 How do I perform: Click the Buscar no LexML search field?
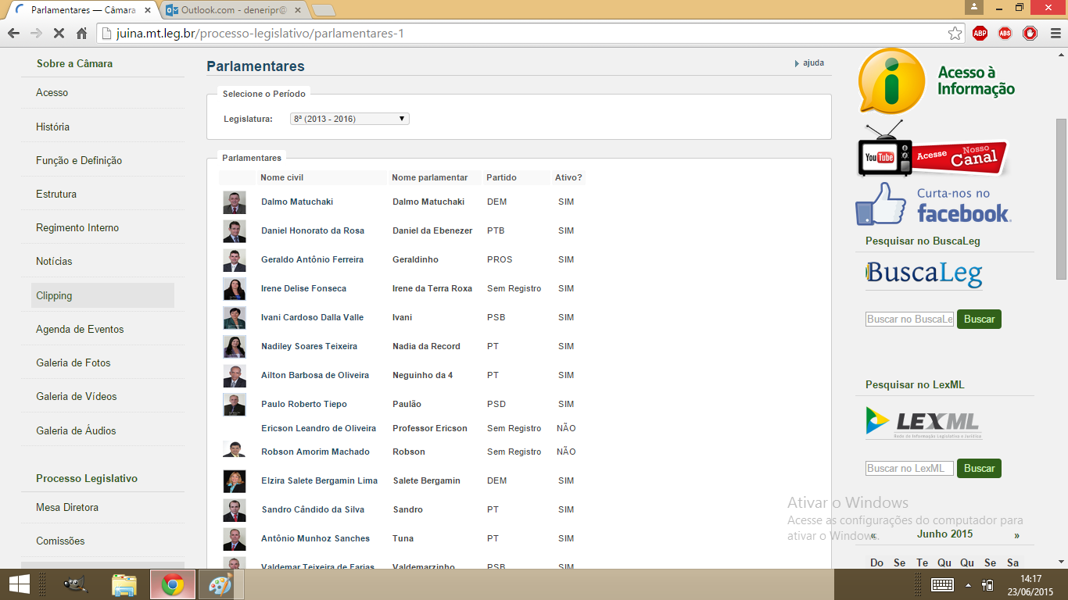(x=909, y=469)
